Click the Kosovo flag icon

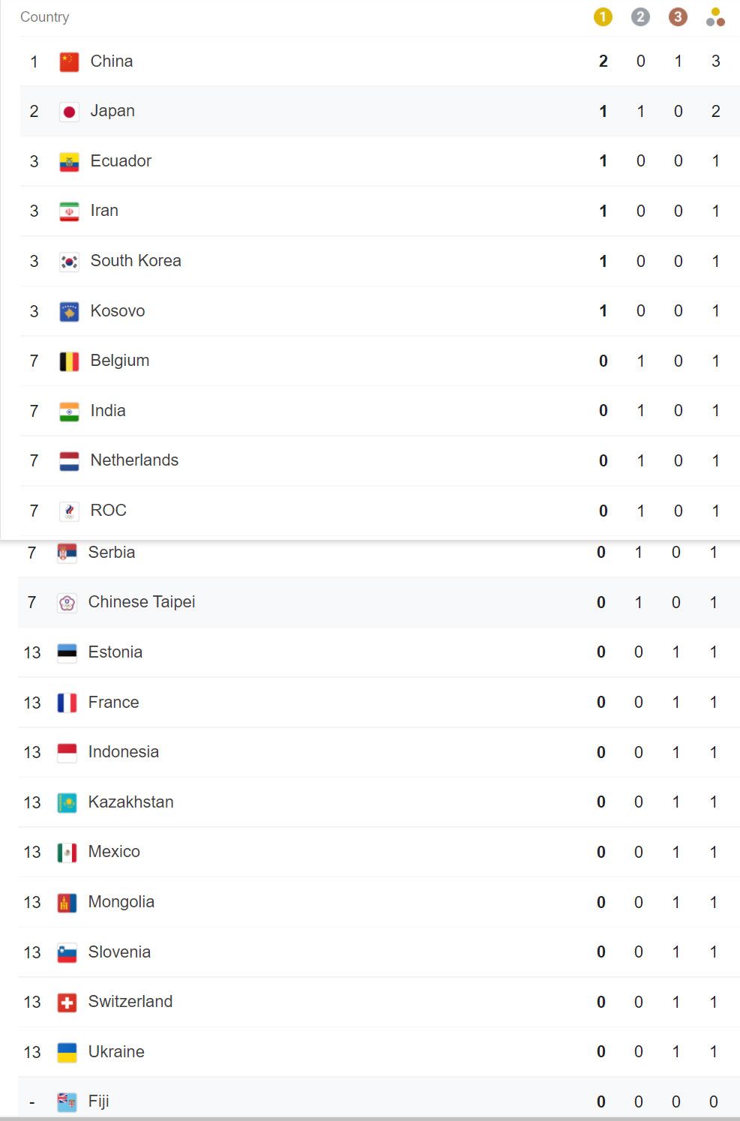(x=69, y=311)
